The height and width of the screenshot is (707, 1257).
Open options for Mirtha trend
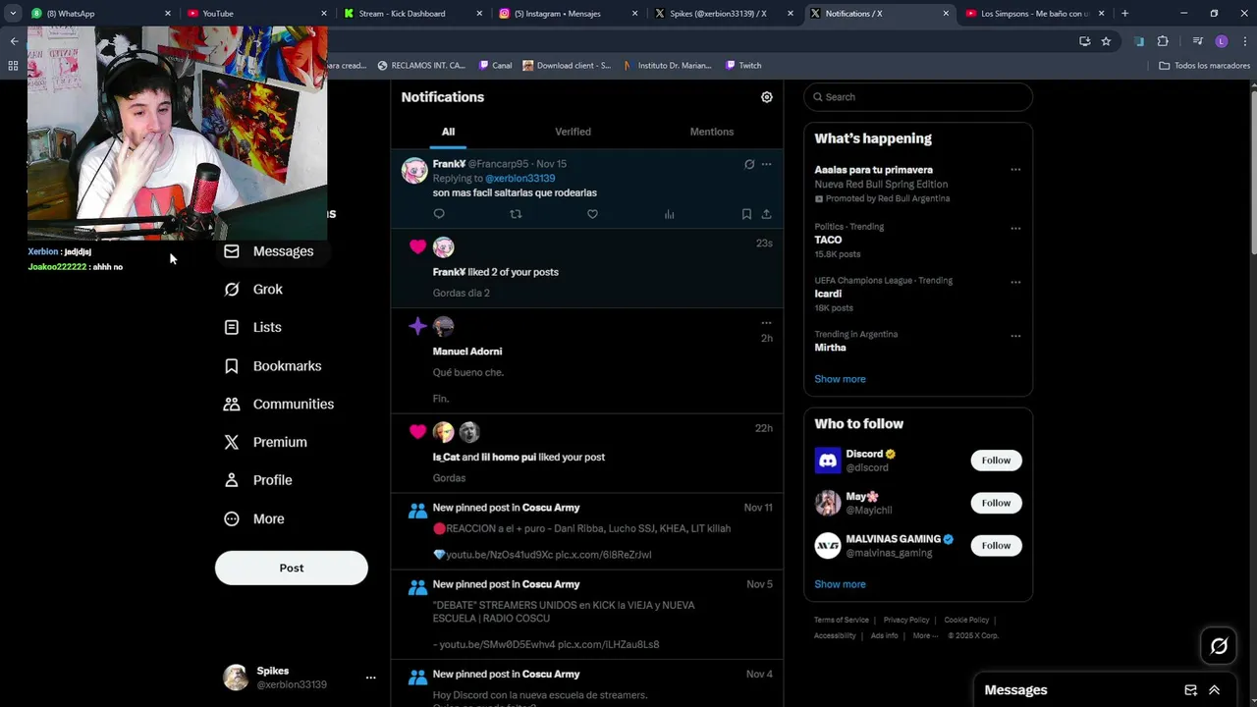(x=1015, y=336)
